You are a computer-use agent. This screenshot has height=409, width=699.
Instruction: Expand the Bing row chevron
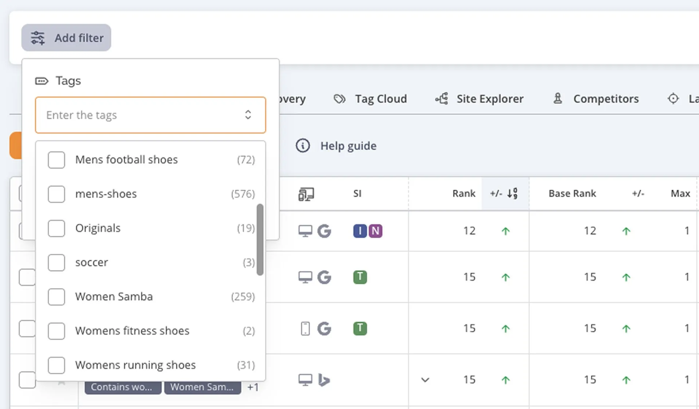click(x=425, y=380)
